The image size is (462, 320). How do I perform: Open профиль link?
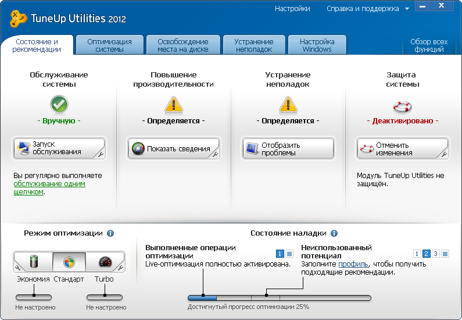(353, 264)
